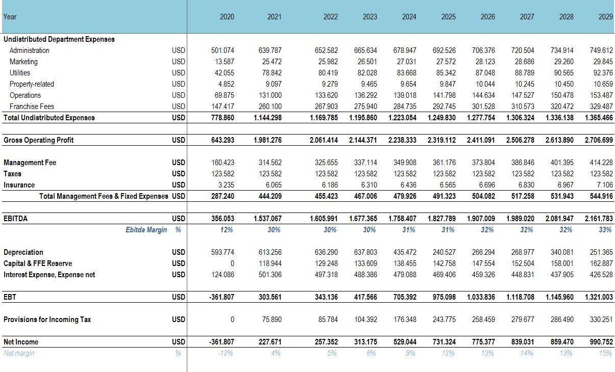This screenshot has width=615, height=372.
Task: Select Net margin 2020 value -12%
Action: pos(226,353)
